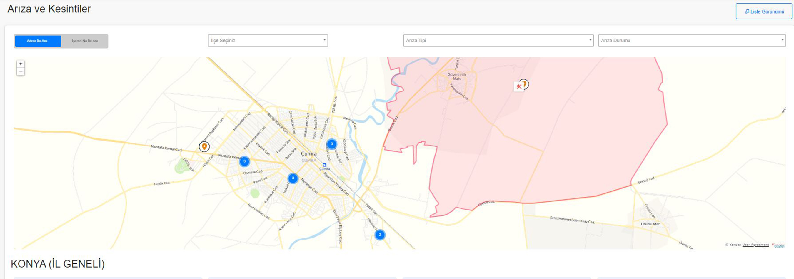Select the 'Adres İle Ara' search mode
Screen dimensions: 794x279
click(38, 41)
